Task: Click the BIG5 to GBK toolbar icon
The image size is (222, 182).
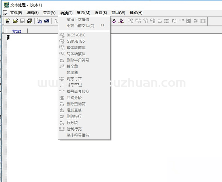Action: 131,21
